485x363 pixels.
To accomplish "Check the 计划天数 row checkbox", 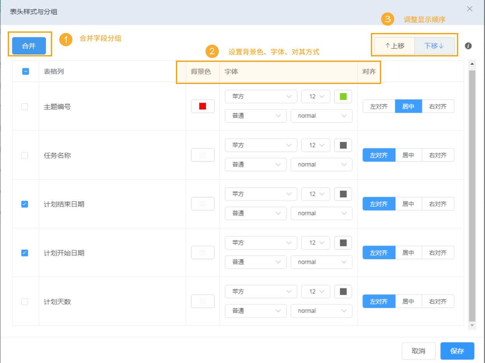I will [25, 302].
